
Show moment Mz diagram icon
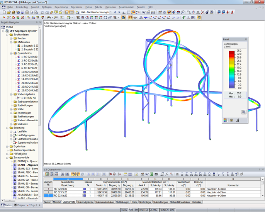point(168,17)
